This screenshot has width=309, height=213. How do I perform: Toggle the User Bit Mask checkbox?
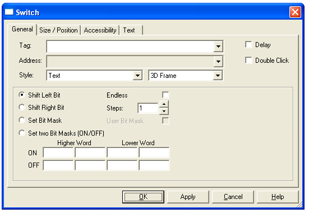[165, 121]
